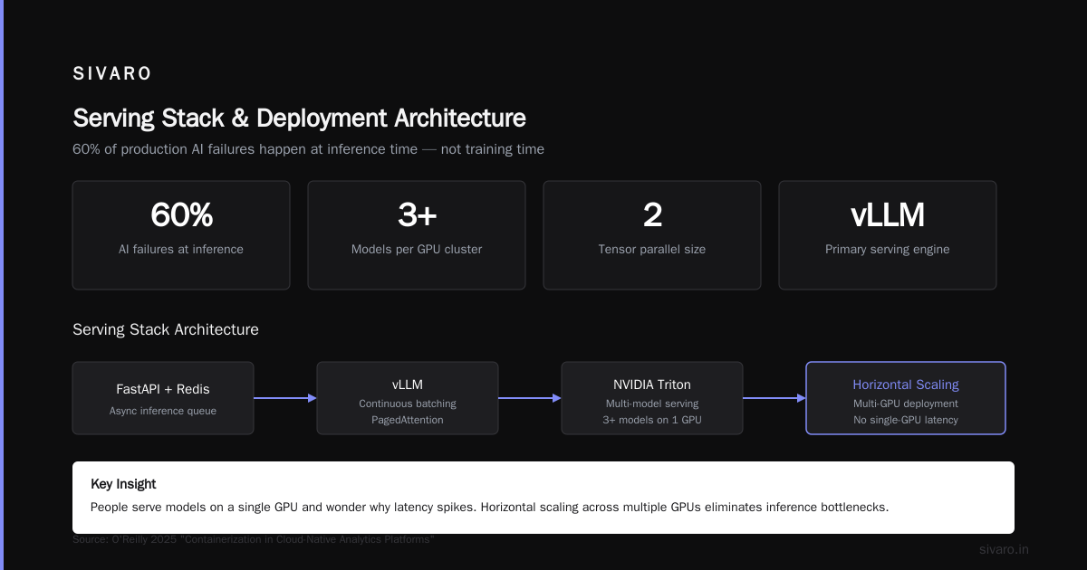The width and height of the screenshot is (1087, 570).
Task: Click the NVIDIA Triton box
Action: pyautogui.click(x=652, y=398)
